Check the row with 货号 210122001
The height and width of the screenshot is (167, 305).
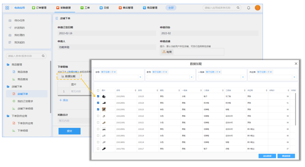[98, 116]
